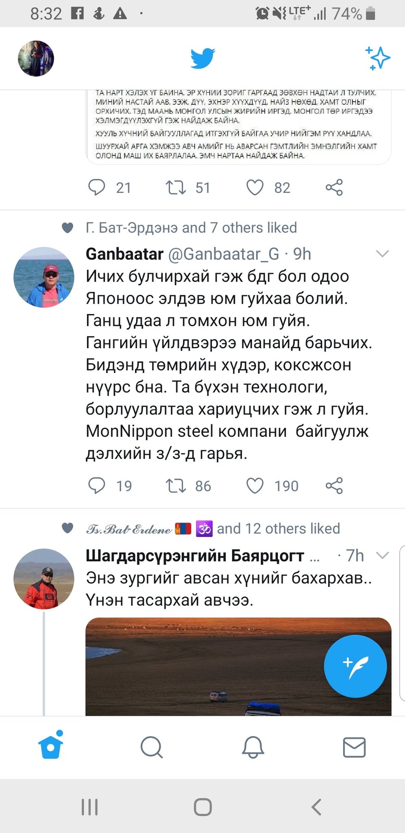Open the sparkle timeline options icon

[x=377, y=58]
